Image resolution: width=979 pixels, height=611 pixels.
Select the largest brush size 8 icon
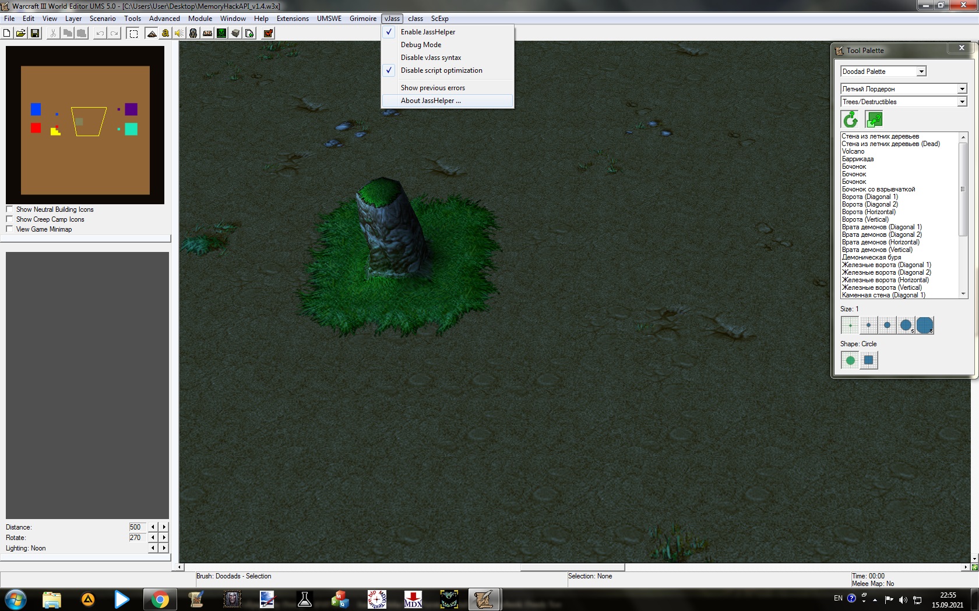(x=925, y=325)
